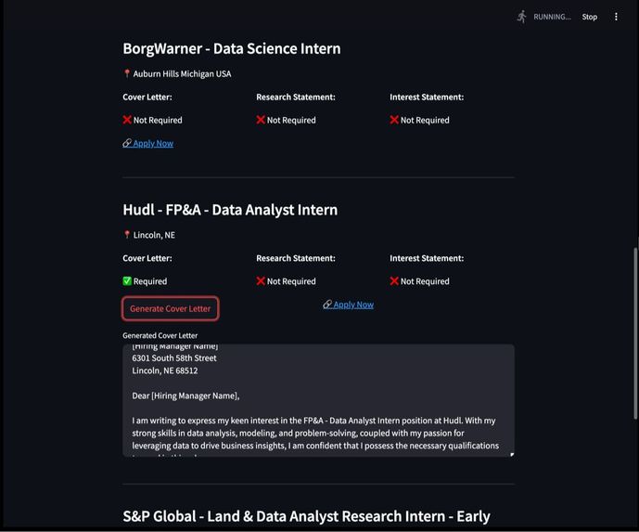Viewport: 639px width, 532px height.
Task: Click Lincoln, NE 68512 address line
Action: (165, 370)
